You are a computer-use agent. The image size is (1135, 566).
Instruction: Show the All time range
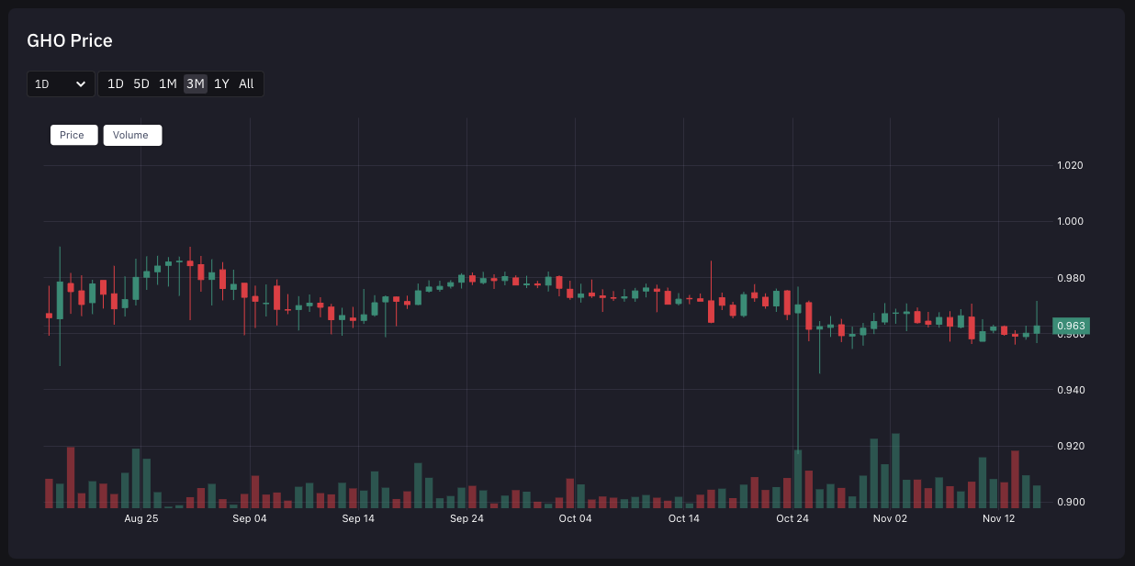246,84
